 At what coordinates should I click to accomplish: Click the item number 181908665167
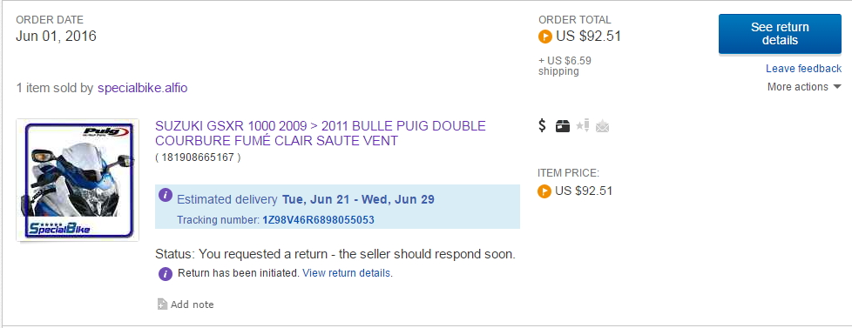click(x=198, y=158)
